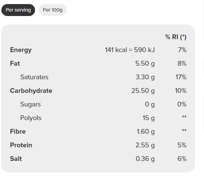Click the 25.50 g carbohydrate value
The width and height of the screenshot is (204, 181).
143,91
